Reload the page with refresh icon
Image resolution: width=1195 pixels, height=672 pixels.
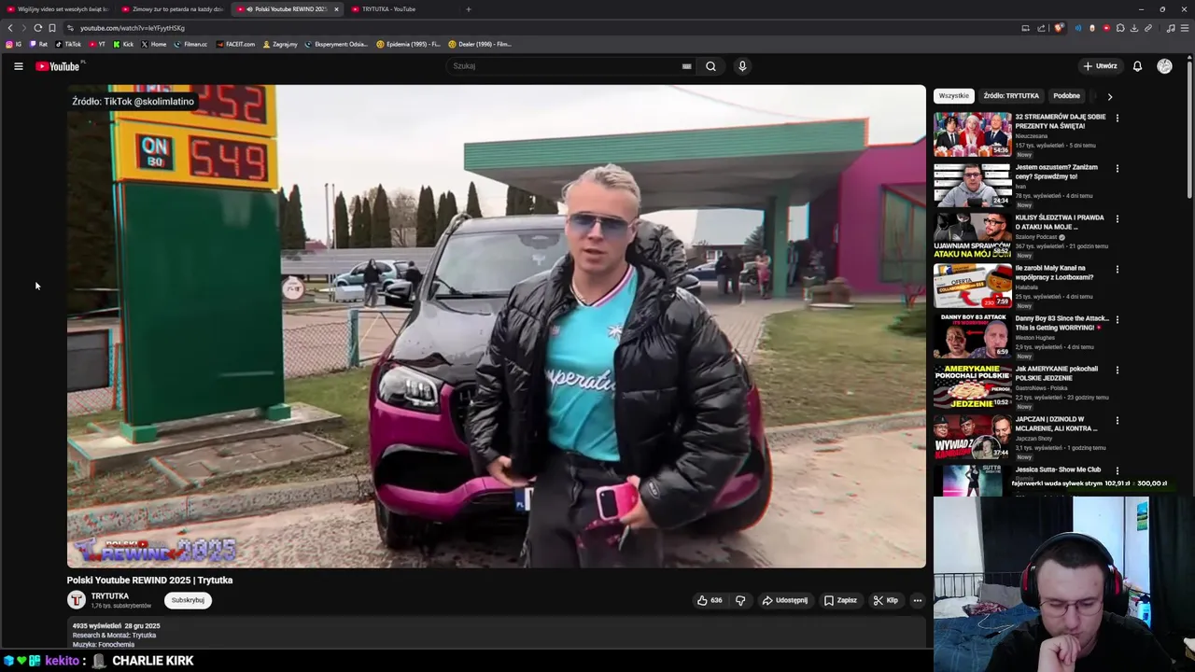point(37,28)
